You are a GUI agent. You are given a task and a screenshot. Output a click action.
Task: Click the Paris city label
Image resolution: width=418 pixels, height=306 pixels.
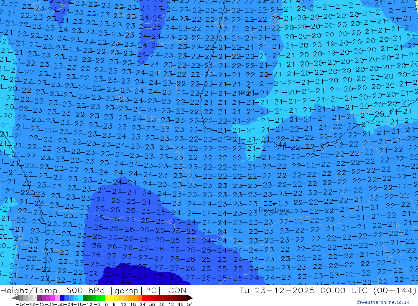click(249, 93)
